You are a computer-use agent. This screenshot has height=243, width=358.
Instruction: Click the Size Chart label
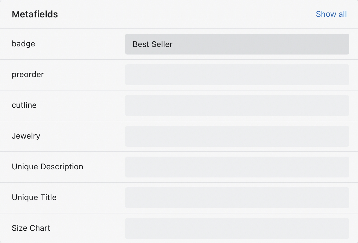tap(31, 228)
